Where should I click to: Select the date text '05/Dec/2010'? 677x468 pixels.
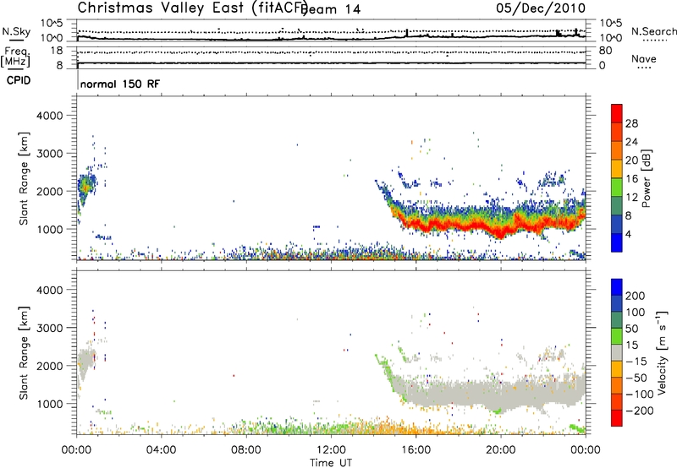(x=541, y=8)
